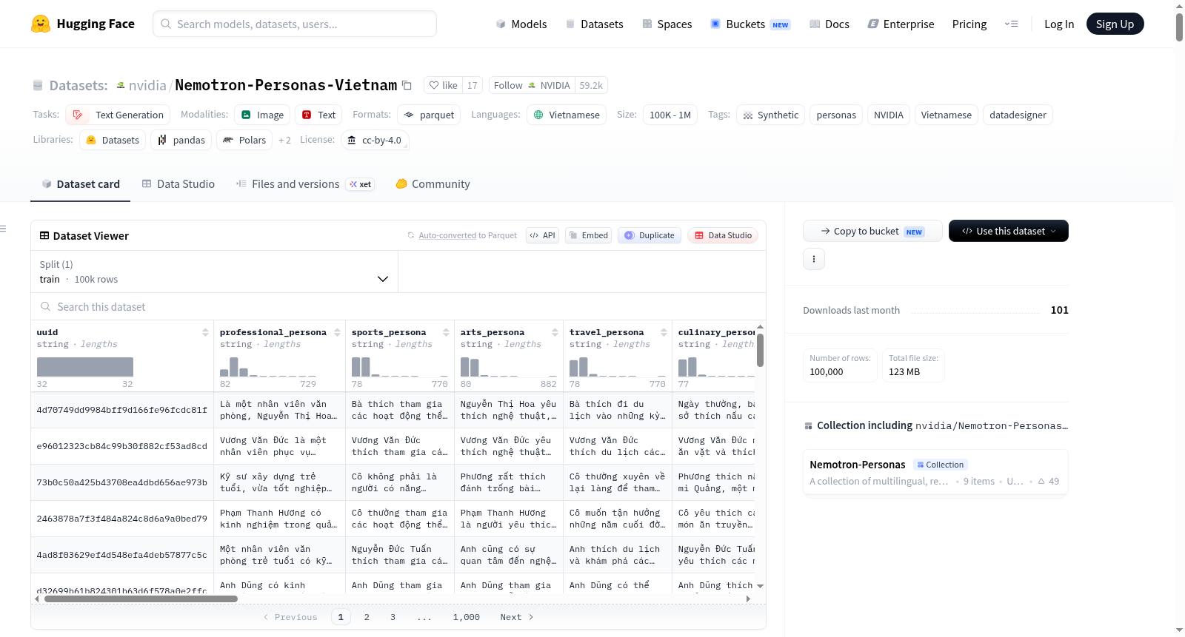Open the left sidebar menu icon
The width and height of the screenshot is (1185, 637).
3,229
